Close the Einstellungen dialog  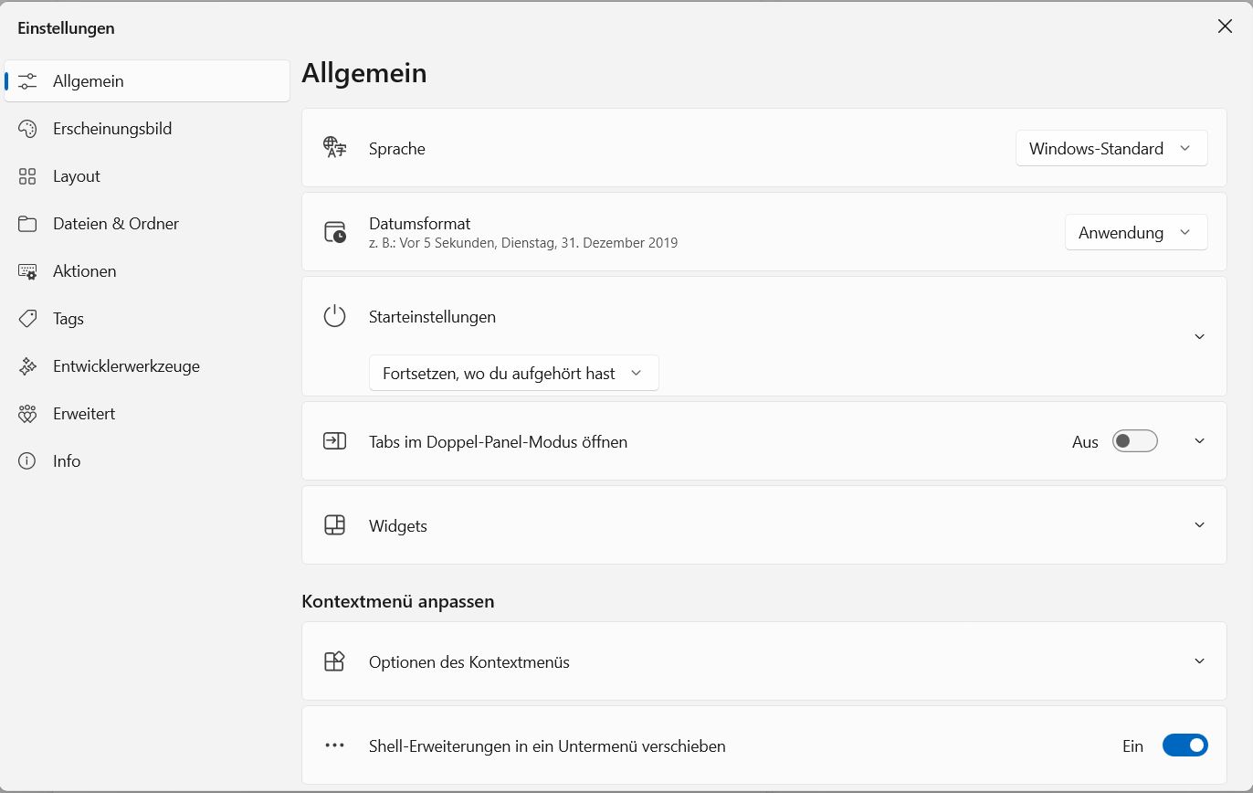pyautogui.click(x=1225, y=26)
